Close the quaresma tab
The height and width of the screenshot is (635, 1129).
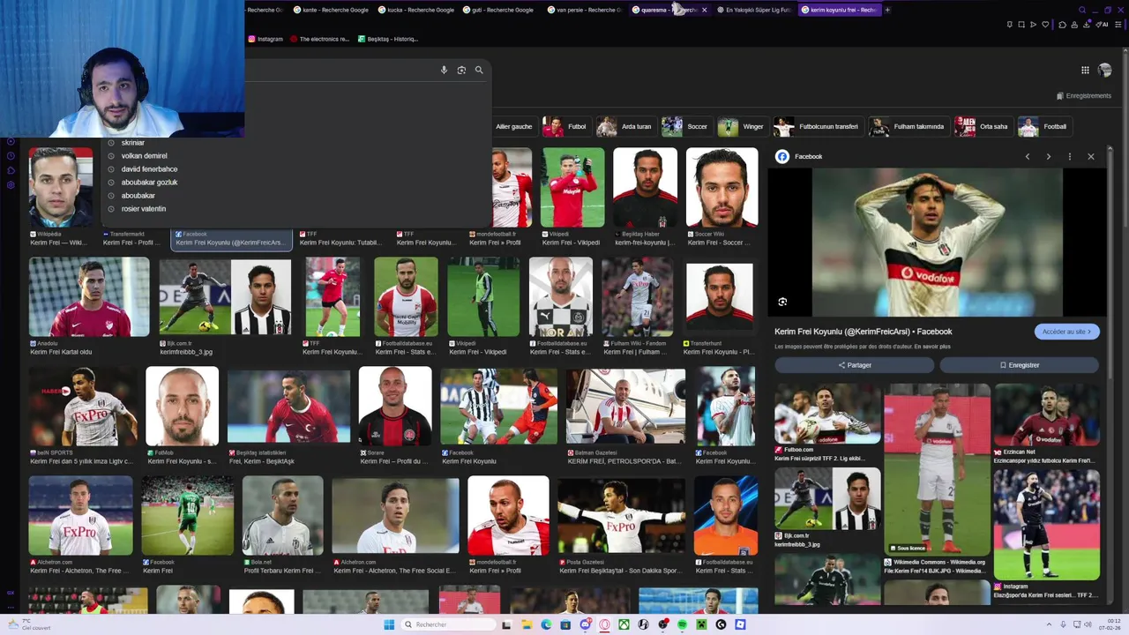click(704, 10)
